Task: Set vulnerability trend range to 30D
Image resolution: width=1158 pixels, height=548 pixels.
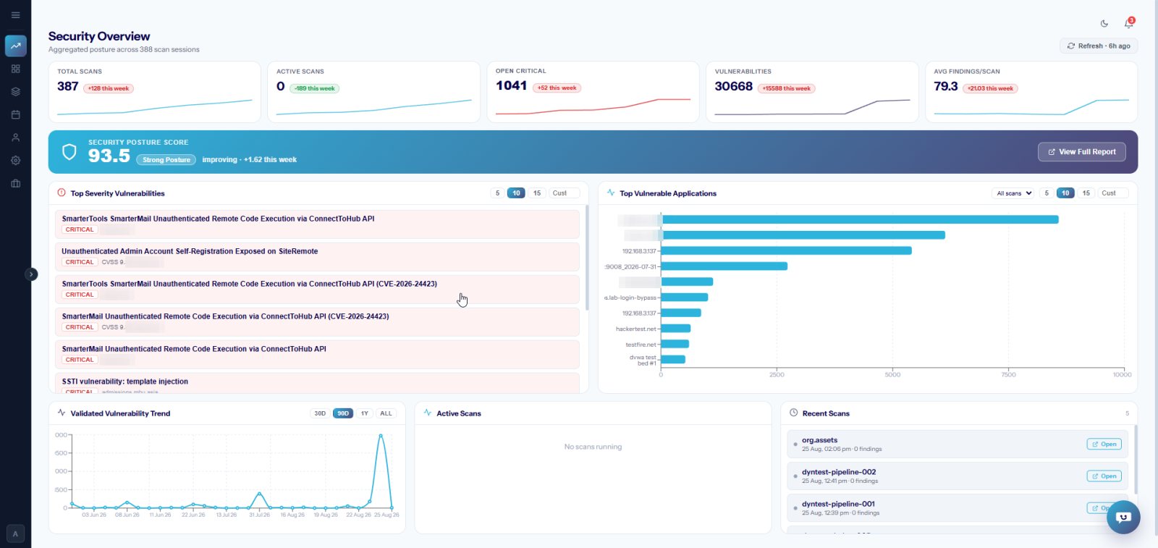Action: pos(320,413)
